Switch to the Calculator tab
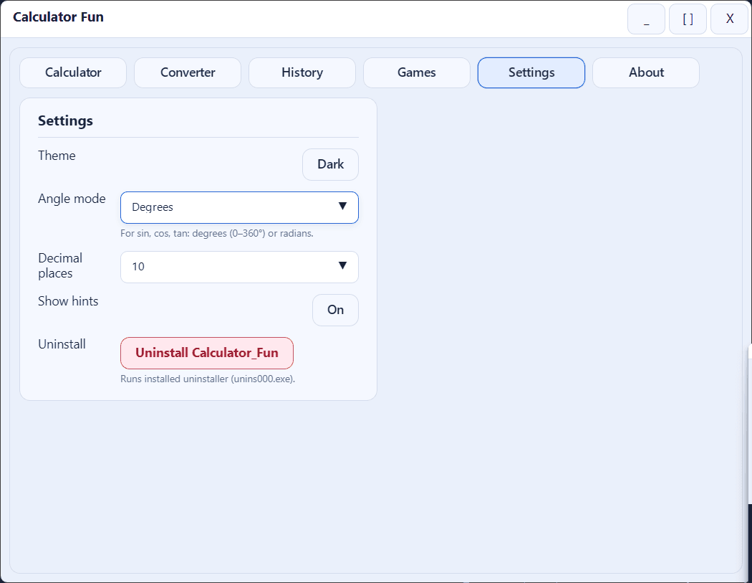This screenshot has height=583, width=752. (x=73, y=72)
